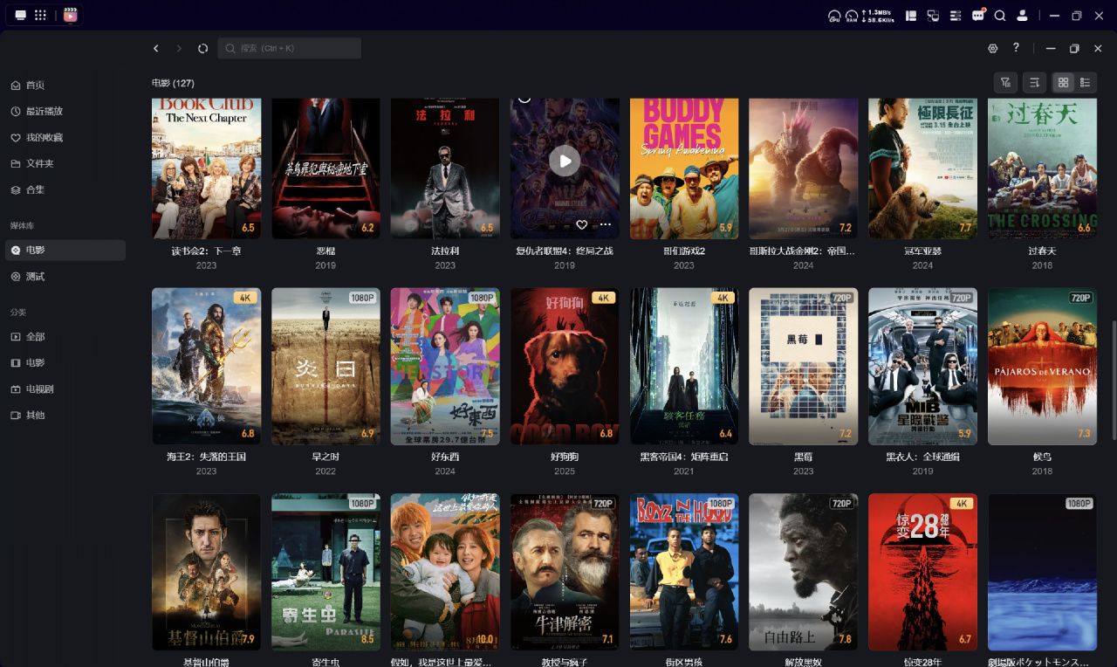Open the 法拉利 movie poster
This screenshot has height=667, width=1117.
coord(445,168)
